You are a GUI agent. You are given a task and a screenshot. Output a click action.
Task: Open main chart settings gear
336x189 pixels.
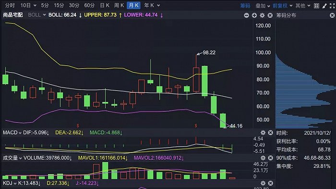(262, 15)
